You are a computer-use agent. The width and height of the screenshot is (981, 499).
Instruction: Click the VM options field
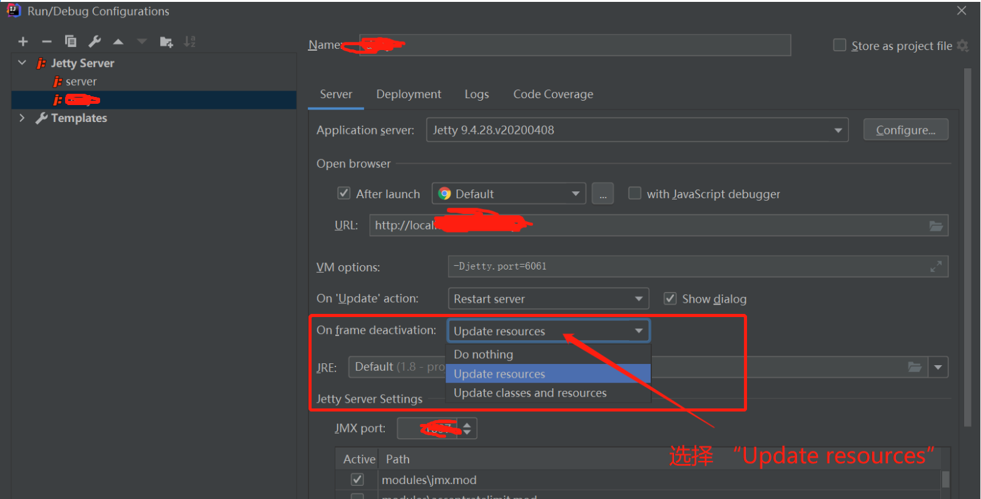[698, 266]
